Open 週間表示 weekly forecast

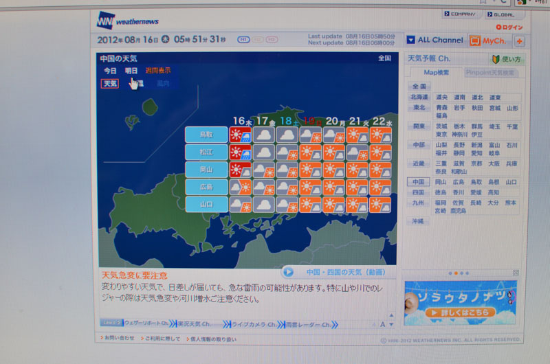pos(158,71)
